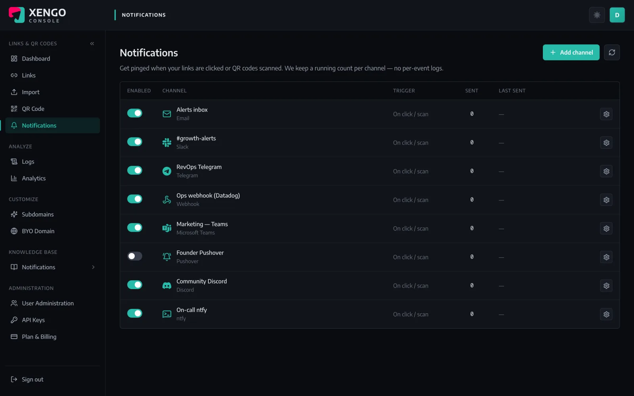Click the user avatar D icon
This screenshot has width=634, height=396.
click(617, 15)
